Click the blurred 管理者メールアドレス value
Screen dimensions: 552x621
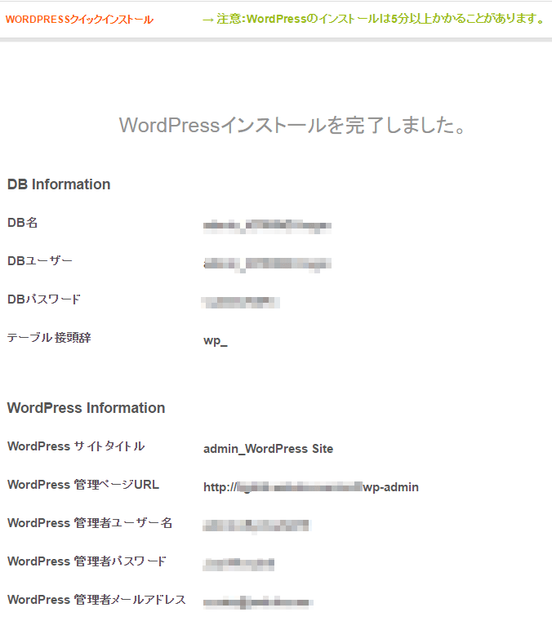tap(258, 603)
